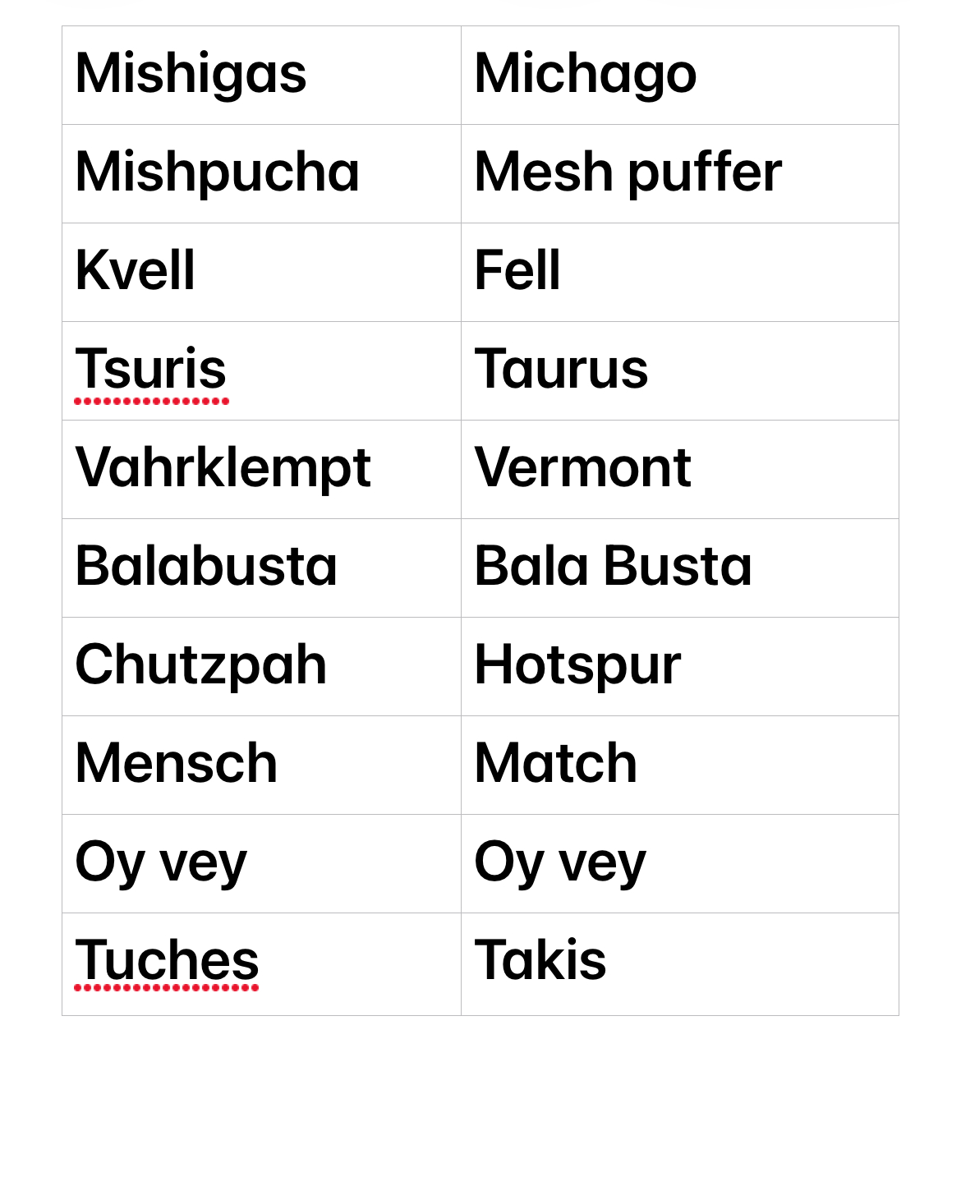The image size is (961, 1177).
Task: Select the cell containing Fell
Action: [517, 271]
